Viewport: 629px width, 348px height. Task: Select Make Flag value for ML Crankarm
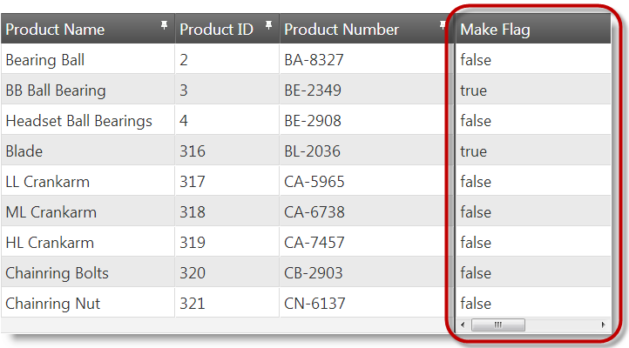click(x=476, y=212)
